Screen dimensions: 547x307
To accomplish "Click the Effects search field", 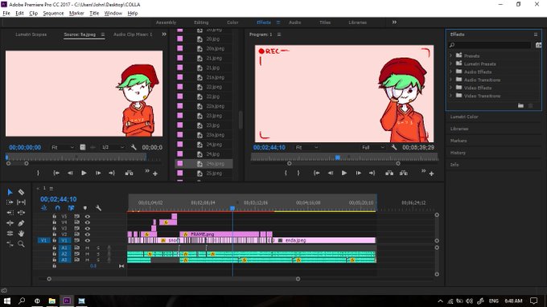I will pos(490,45).
